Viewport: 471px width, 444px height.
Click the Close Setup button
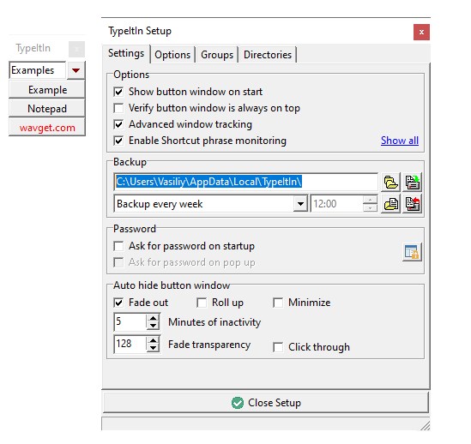point(266,403)
